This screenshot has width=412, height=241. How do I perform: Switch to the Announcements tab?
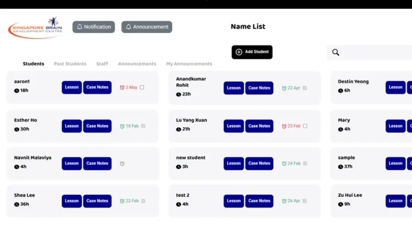(137, 64)
